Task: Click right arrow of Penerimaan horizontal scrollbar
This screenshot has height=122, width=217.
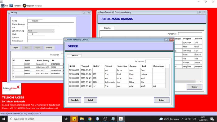Action: 201,81
